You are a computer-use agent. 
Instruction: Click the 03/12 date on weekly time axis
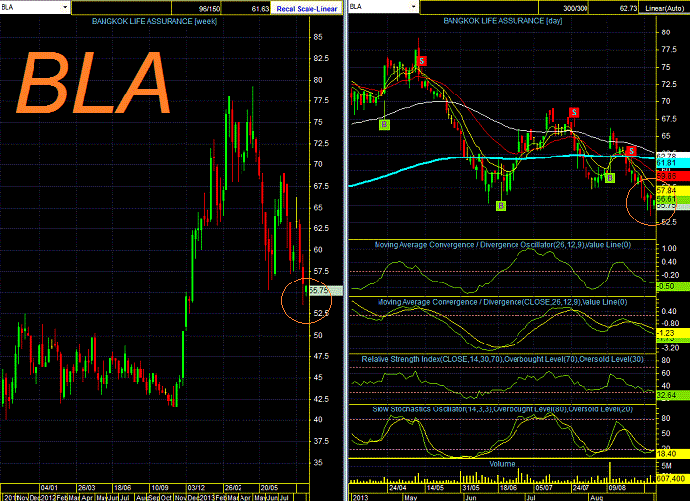point(196,488)
